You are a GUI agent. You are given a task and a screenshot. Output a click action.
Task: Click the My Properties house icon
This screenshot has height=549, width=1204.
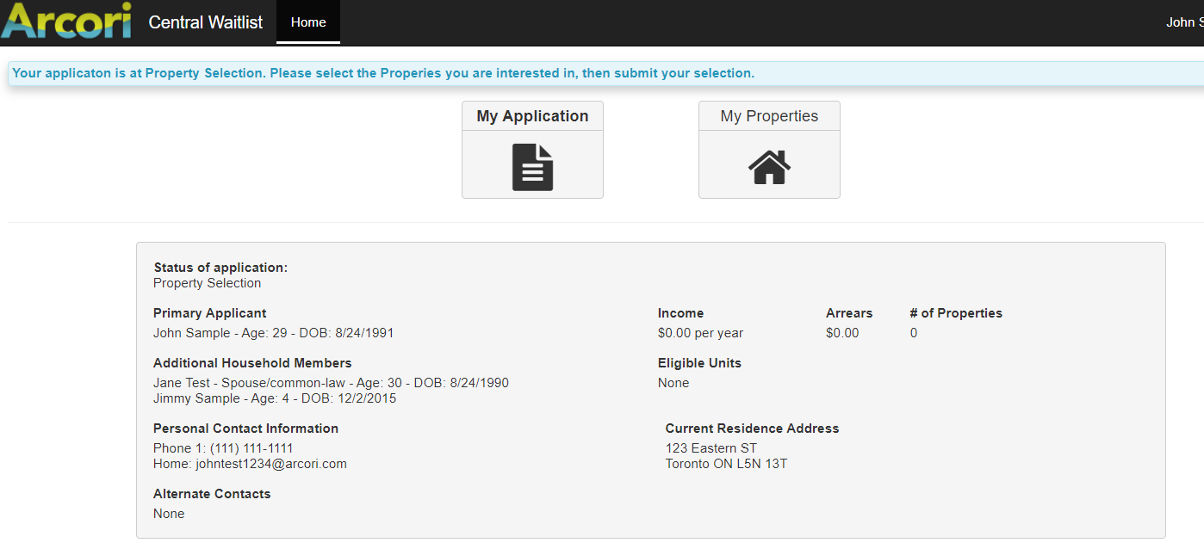point(769,167)
